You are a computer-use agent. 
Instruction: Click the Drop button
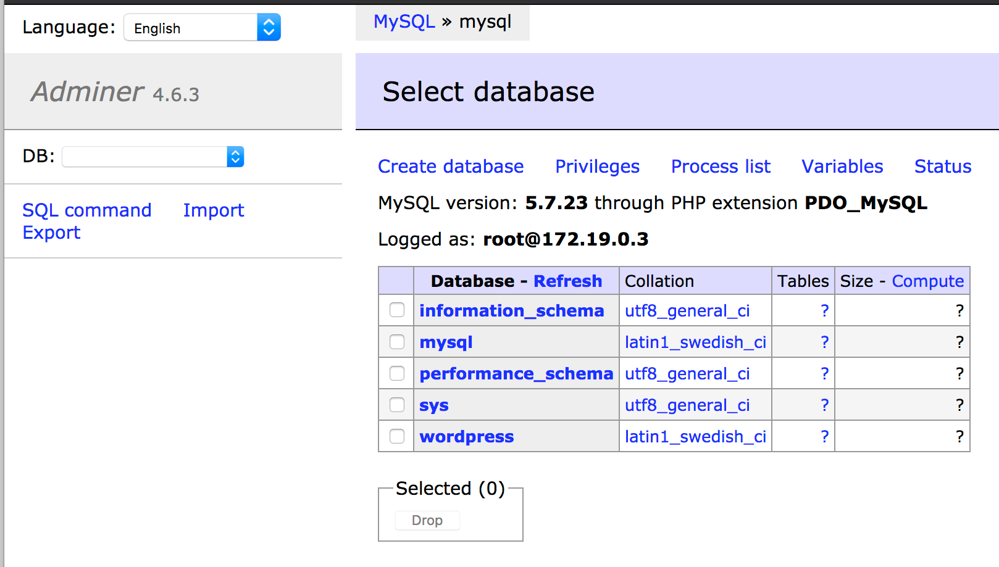coord(427,521)
